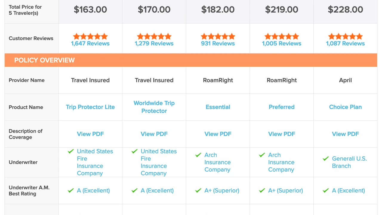
Task: Click the star rating above 1,279 Reviews
Action: point(154,36)
